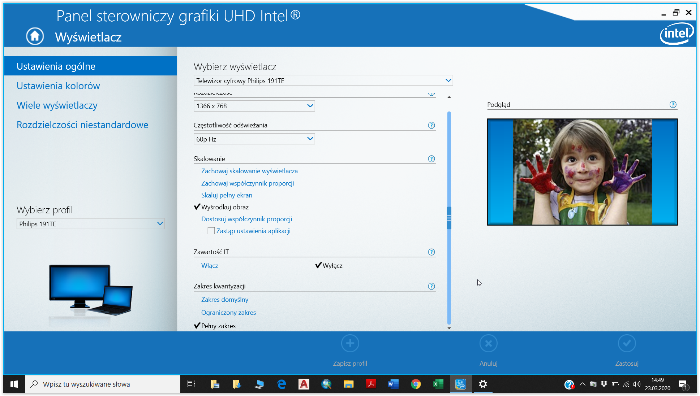Open Task View from taskbar

pyautogui.click(x=191, y=384)
